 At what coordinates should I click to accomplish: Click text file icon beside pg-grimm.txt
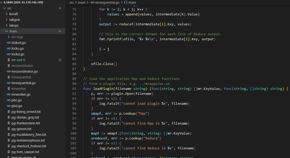click(9, 129)
